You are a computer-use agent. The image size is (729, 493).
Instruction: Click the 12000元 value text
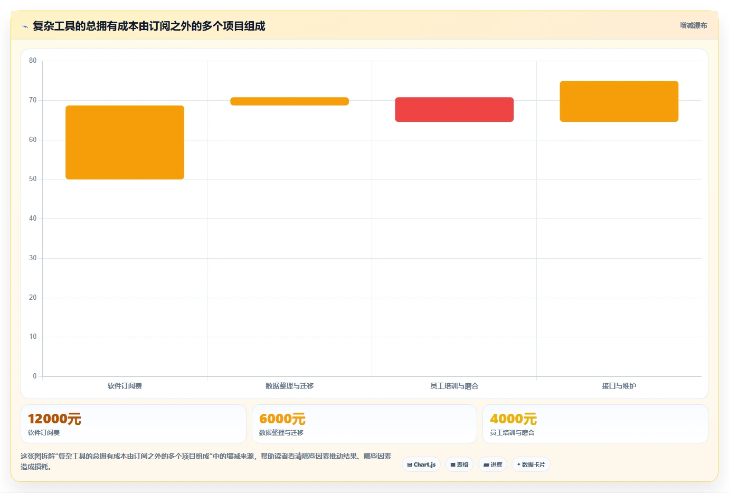tap(54, 419)
